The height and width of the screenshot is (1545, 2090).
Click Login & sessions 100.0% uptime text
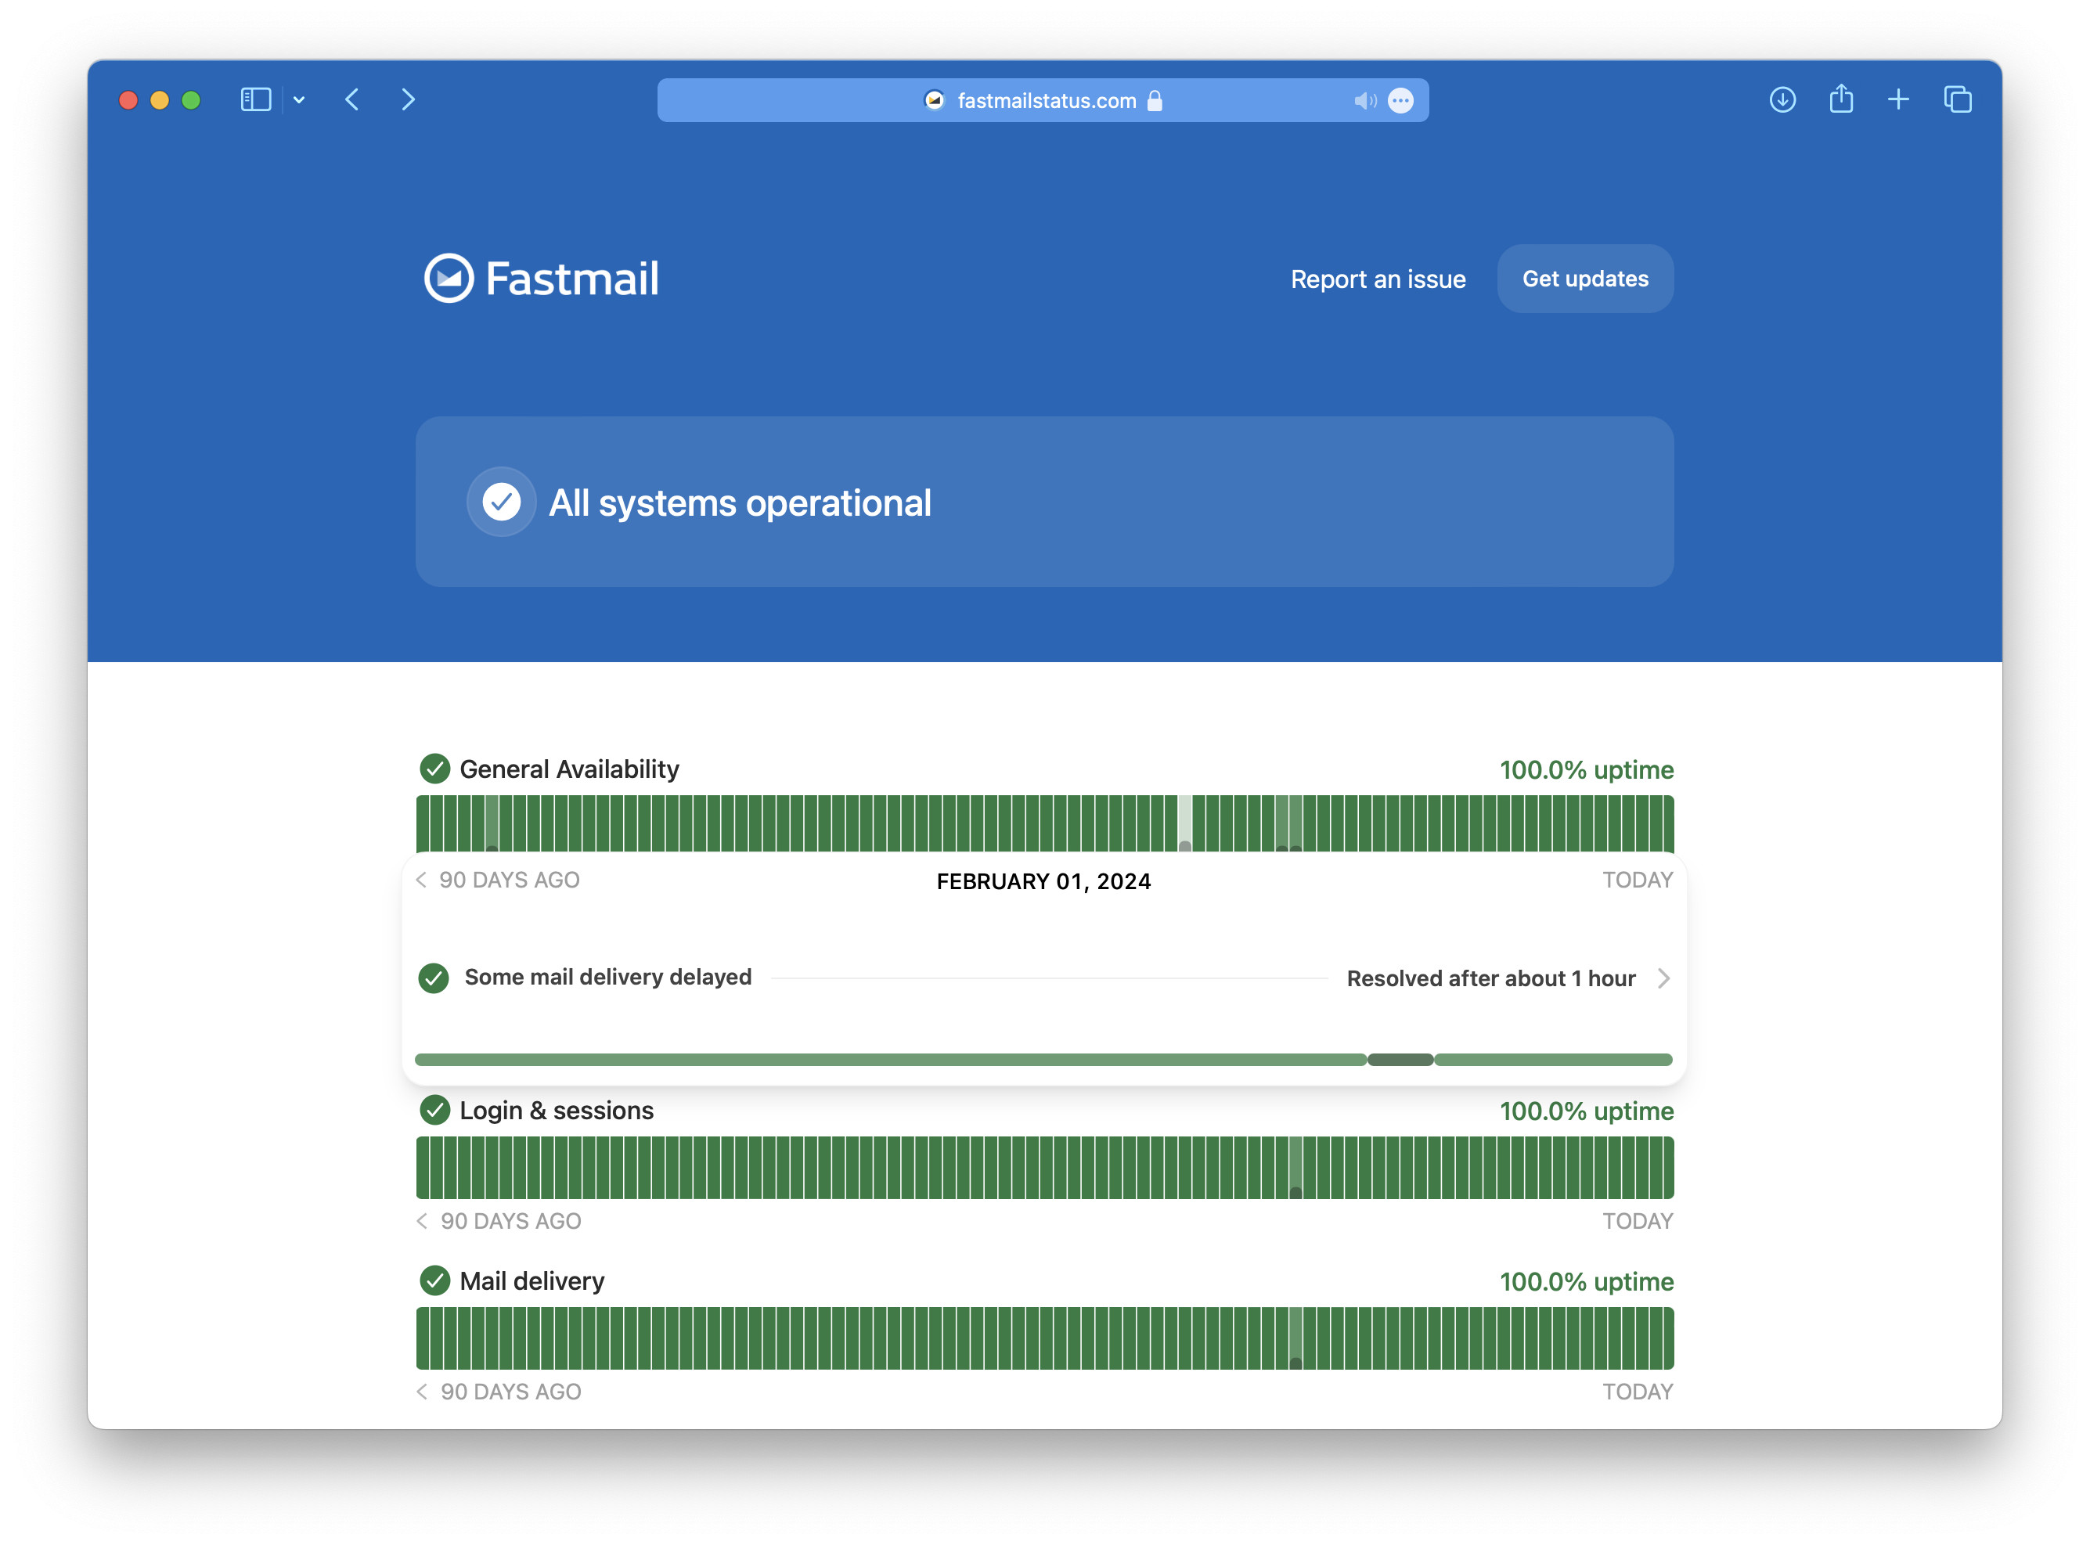[1585, 1111]
